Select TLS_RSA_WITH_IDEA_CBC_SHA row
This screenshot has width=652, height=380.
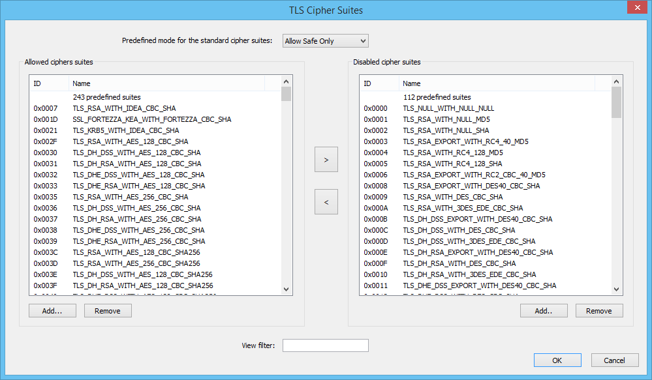[155, 108]
